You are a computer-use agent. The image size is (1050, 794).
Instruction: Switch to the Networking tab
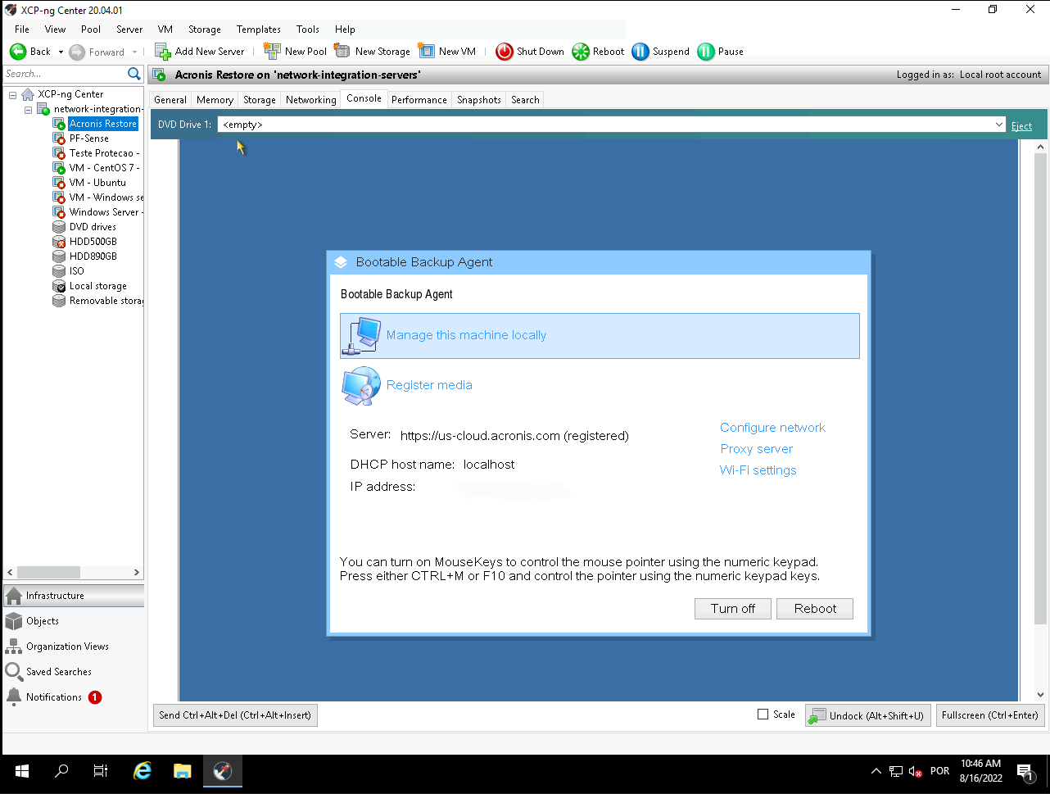pyautogui.click(x=311, y=100)
